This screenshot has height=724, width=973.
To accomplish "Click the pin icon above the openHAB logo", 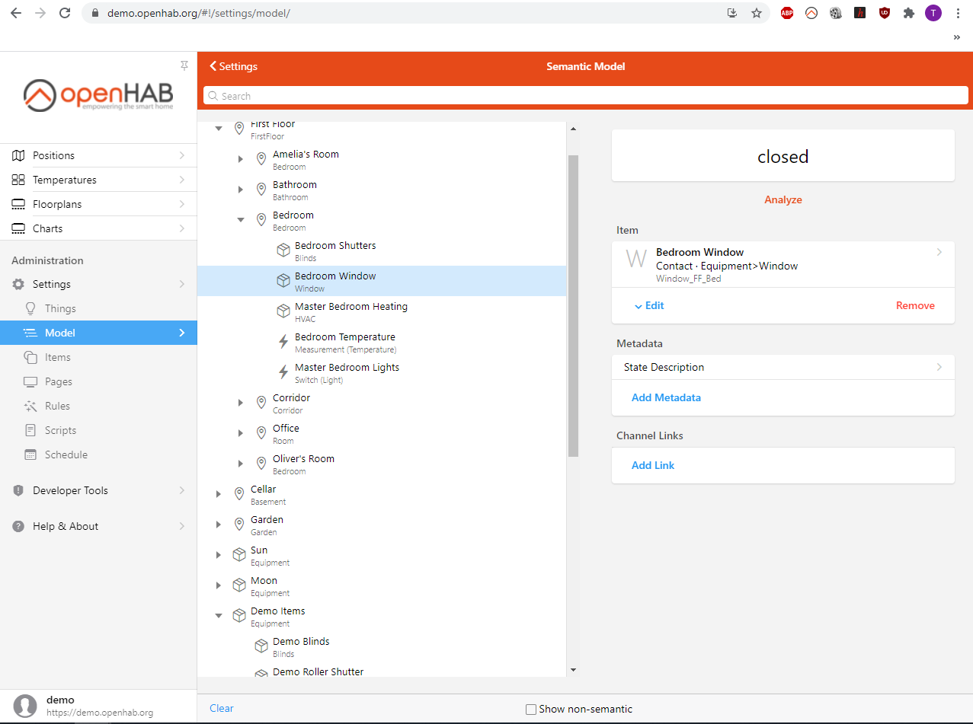I will (x=184, y=65).
